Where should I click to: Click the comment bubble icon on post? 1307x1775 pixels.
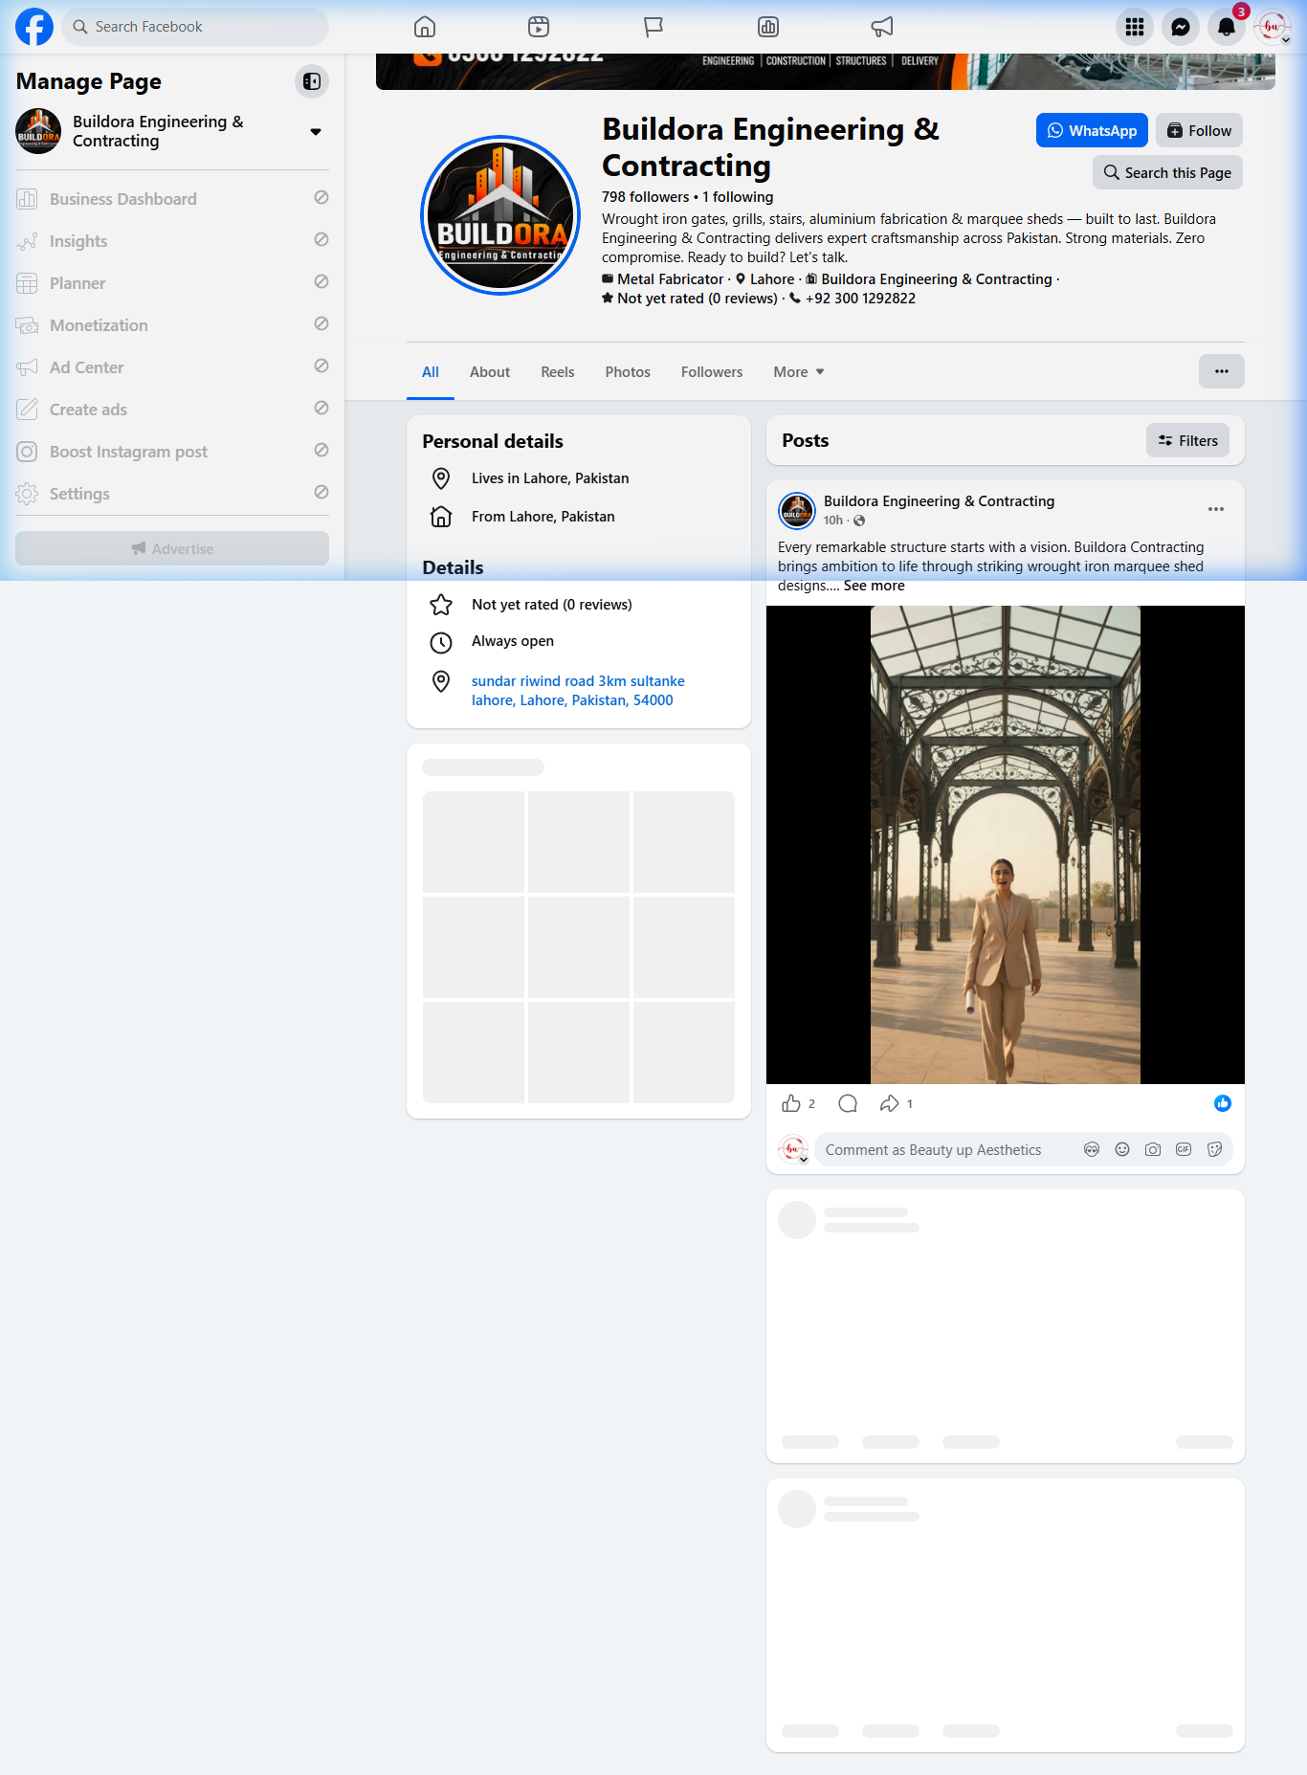point(848,1103)
